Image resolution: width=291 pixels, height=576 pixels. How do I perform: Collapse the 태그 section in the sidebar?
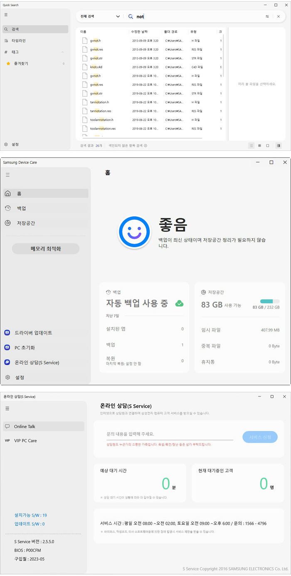coord(62,52)
